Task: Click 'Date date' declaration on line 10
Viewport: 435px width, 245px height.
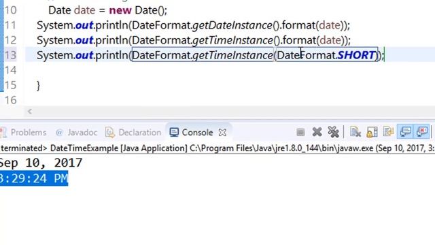Action: [x=72, y=11]
